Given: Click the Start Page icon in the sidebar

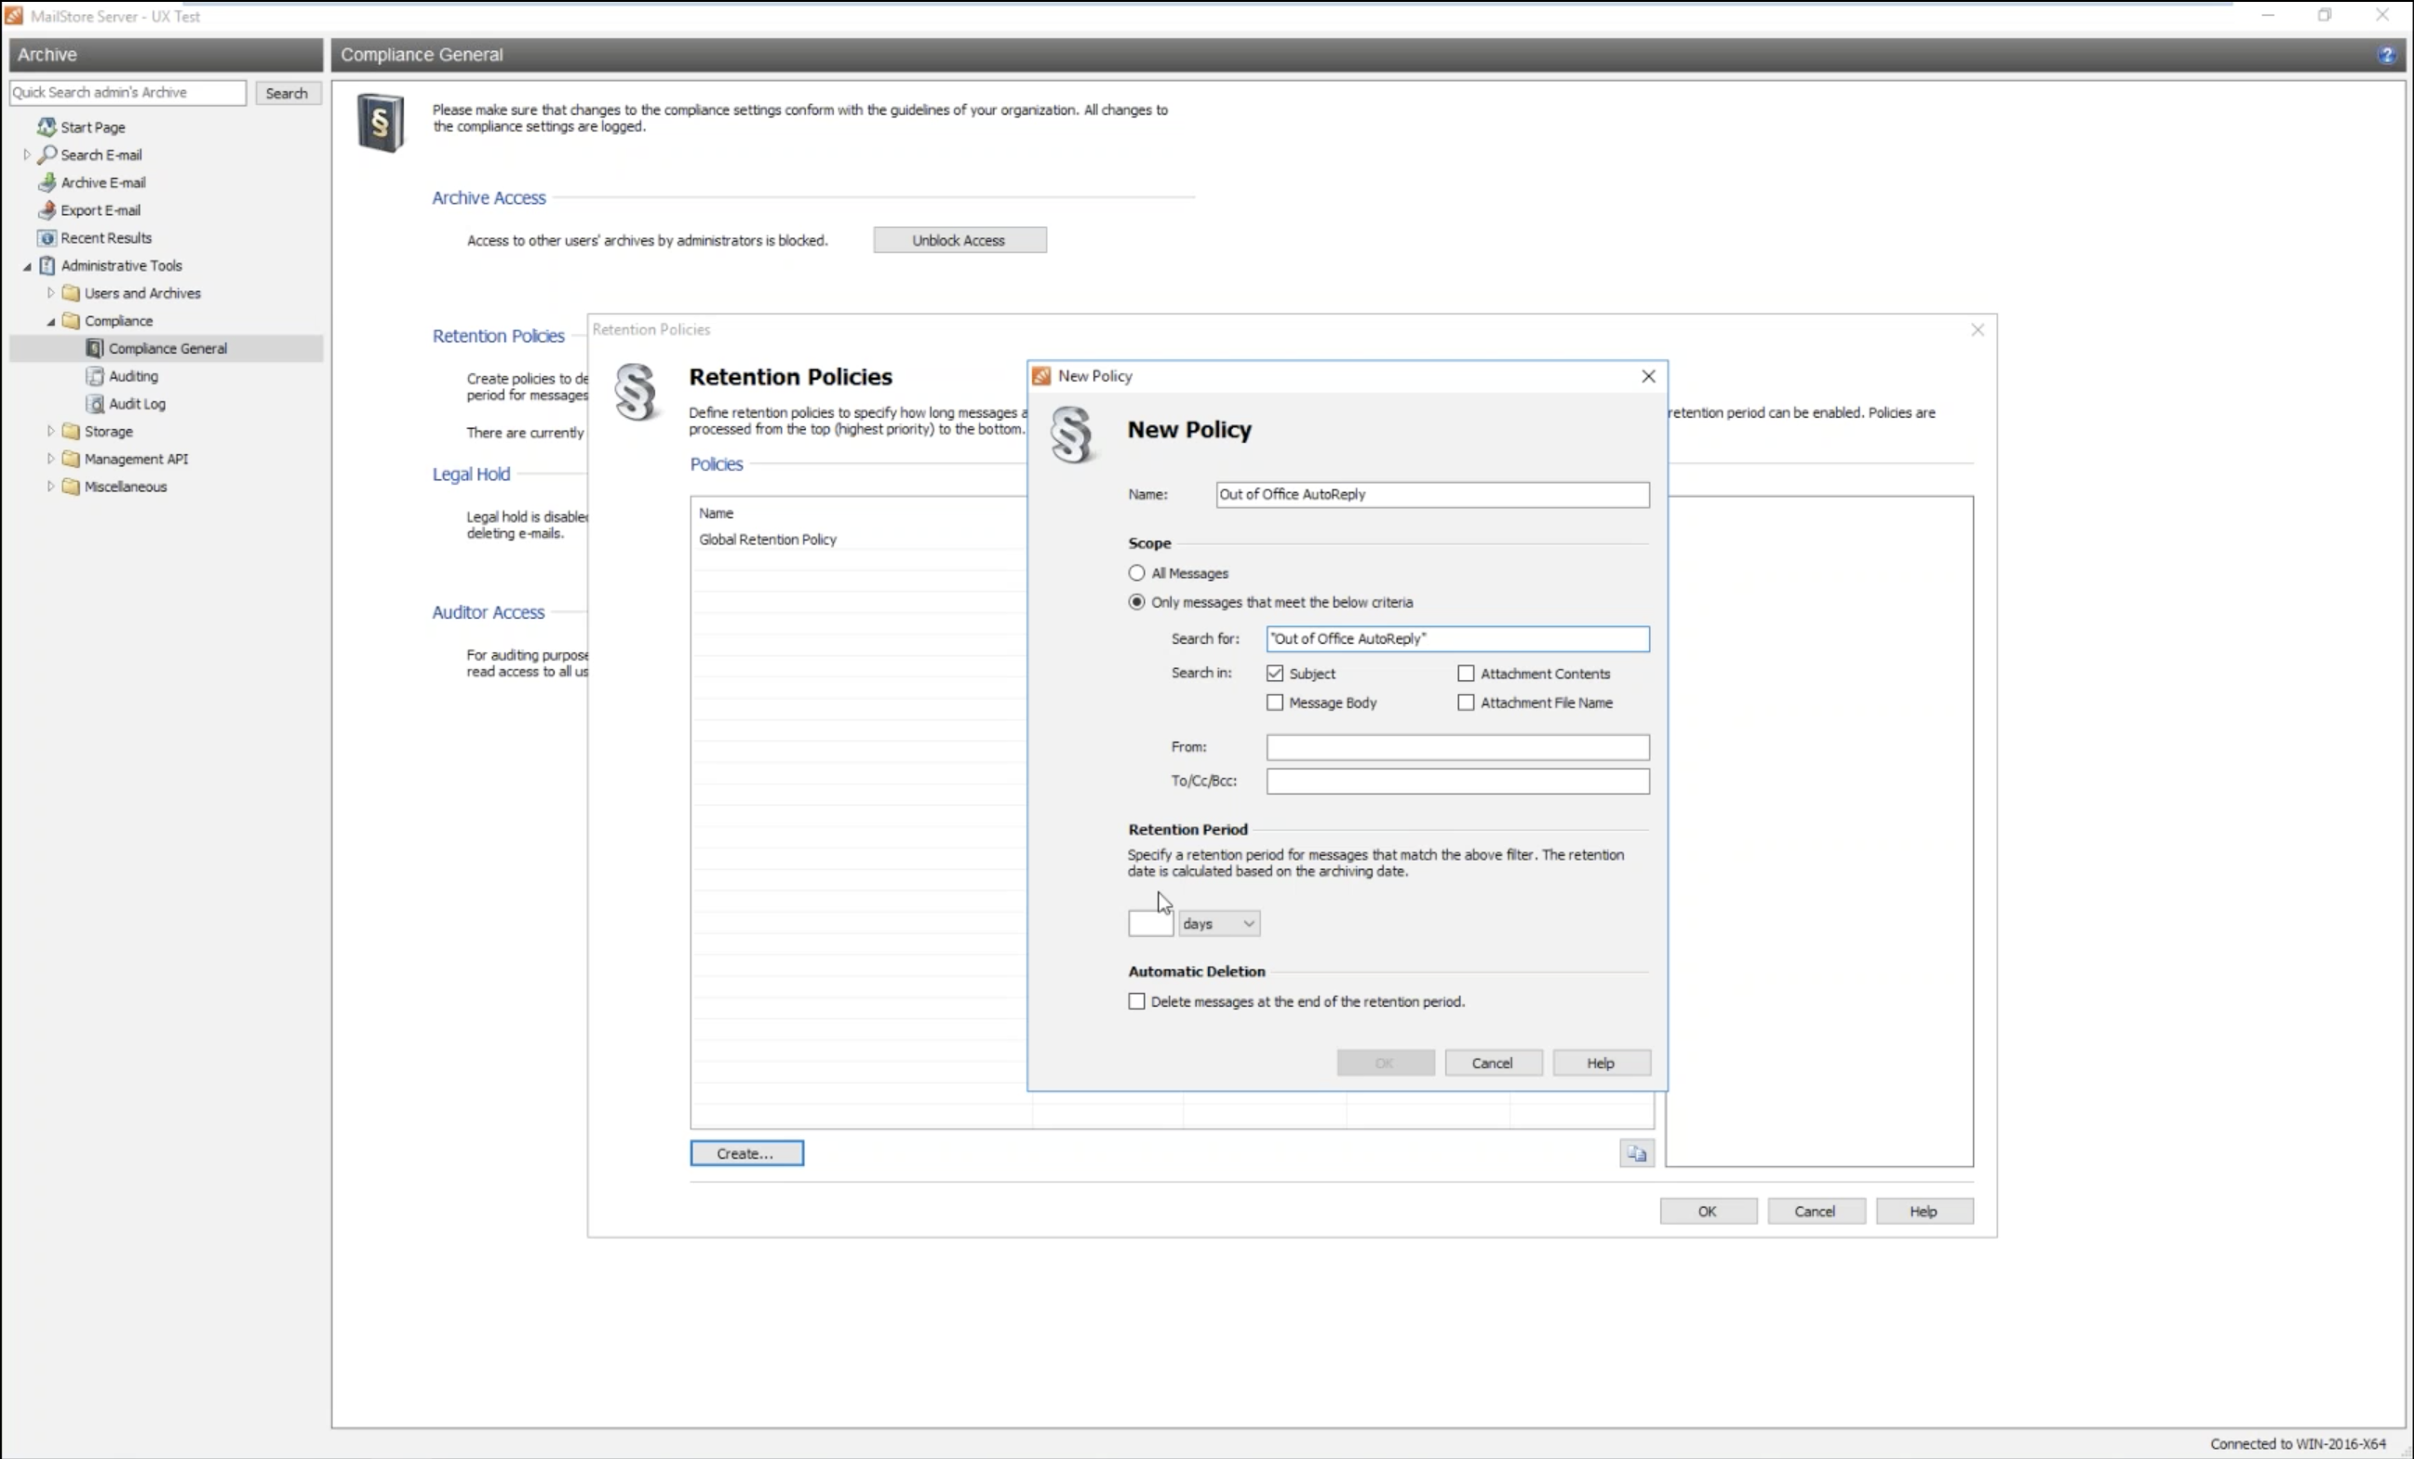Looking at the screenshot, I should coord(46,127).
